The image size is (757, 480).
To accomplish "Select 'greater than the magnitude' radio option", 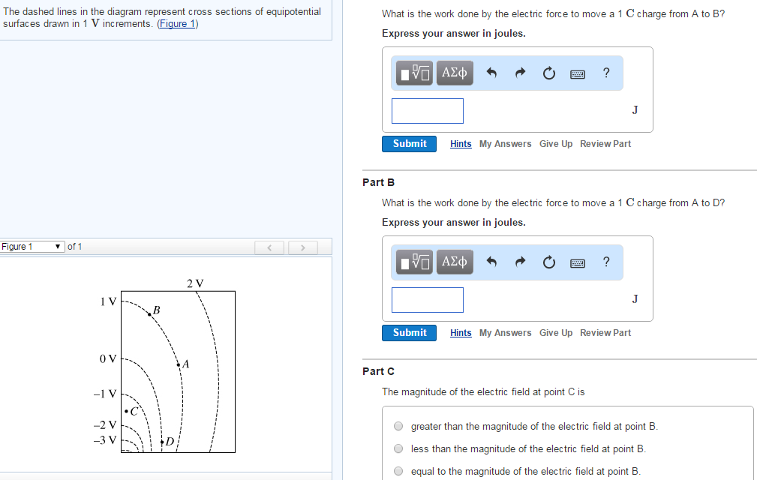I will (398, 425).
